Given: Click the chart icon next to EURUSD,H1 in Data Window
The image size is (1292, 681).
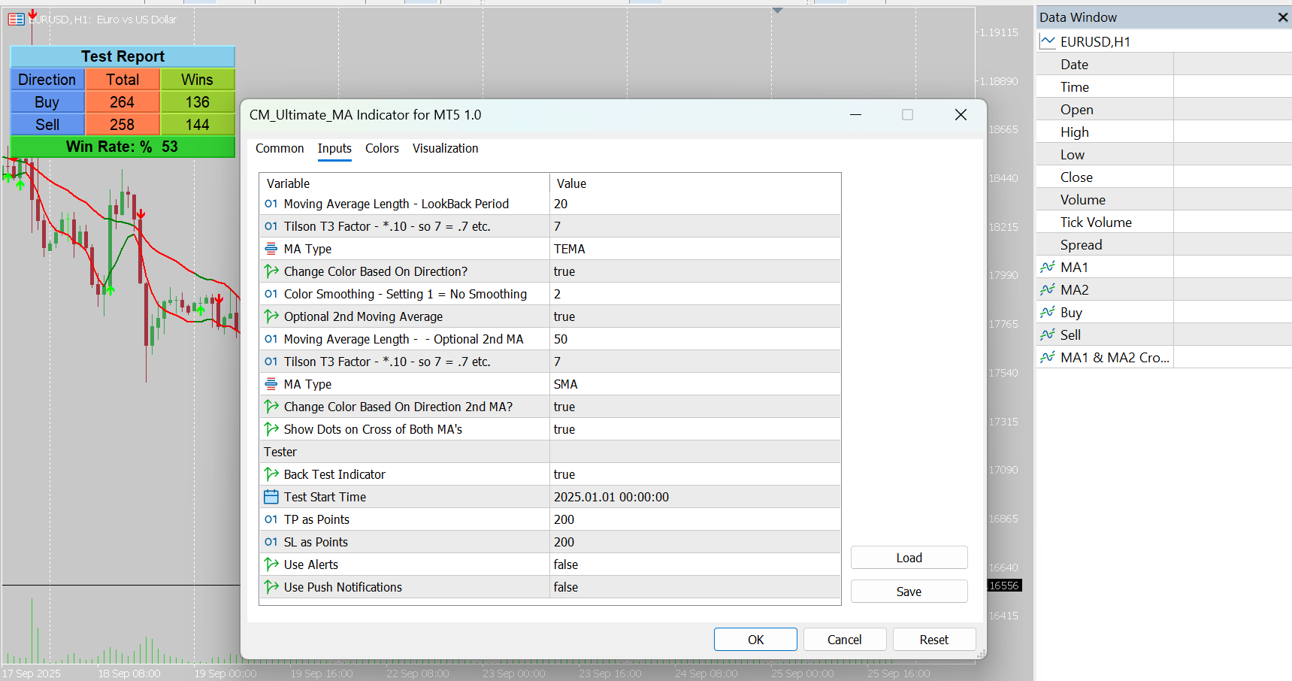Looking at the screenshot, I should coord(1048,41).
